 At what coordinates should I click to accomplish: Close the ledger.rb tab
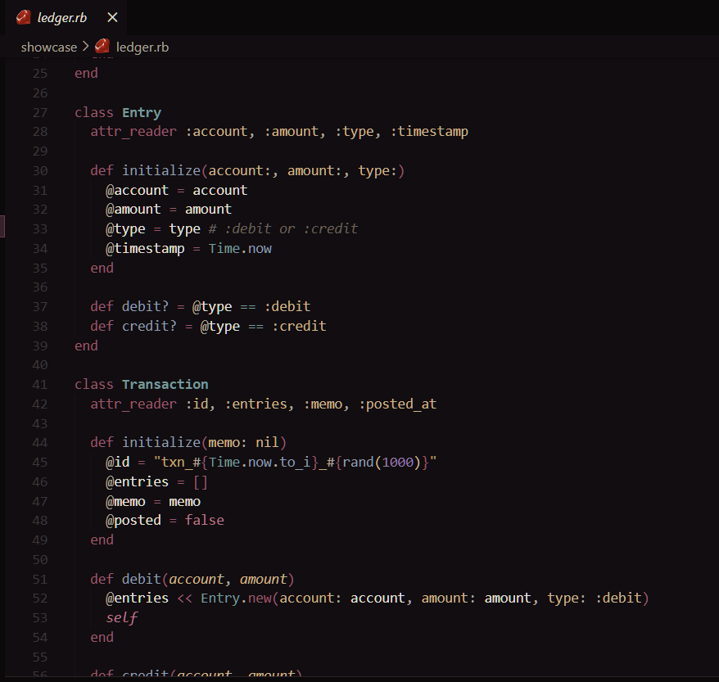click(x=112, y=17)
